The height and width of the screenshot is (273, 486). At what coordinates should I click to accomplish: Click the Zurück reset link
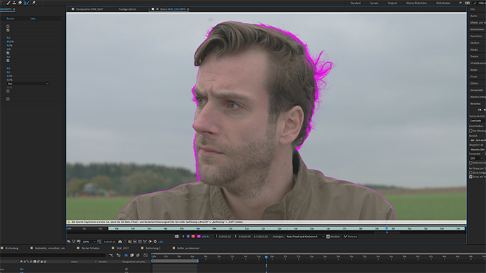click(x=10, y=19)
